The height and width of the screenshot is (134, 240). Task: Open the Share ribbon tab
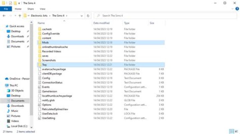30,9
